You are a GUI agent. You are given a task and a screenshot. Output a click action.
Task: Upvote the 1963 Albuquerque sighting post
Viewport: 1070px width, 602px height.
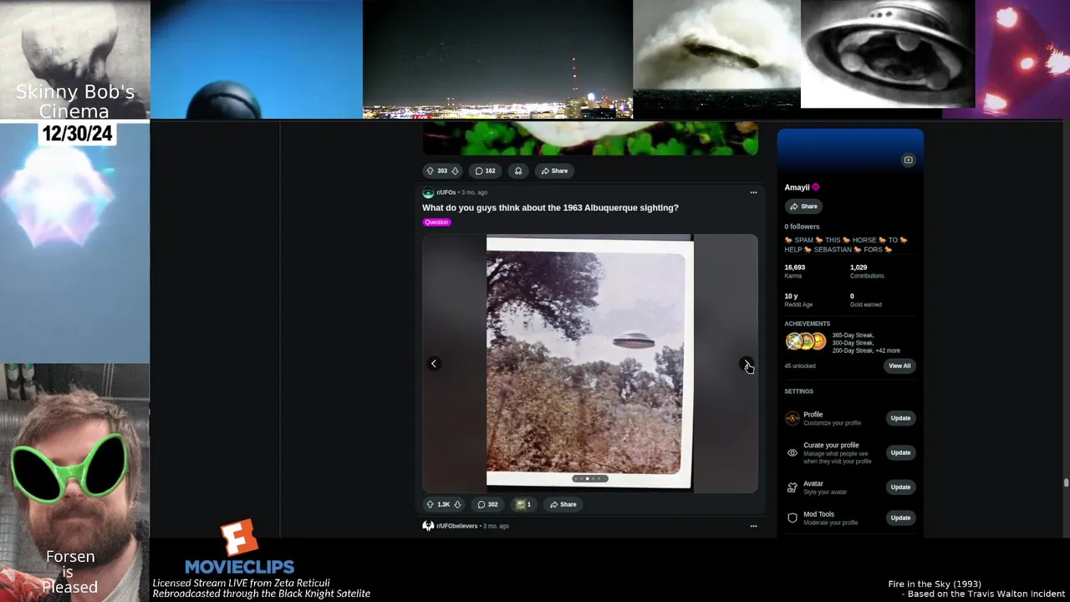(x=430, y=504)
